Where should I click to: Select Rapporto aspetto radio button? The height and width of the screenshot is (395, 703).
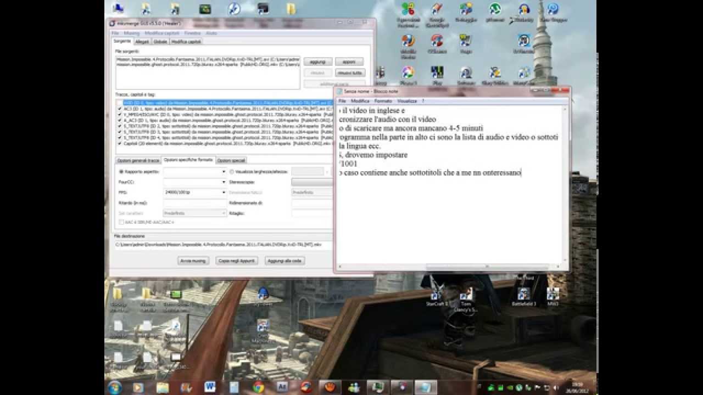121,172
